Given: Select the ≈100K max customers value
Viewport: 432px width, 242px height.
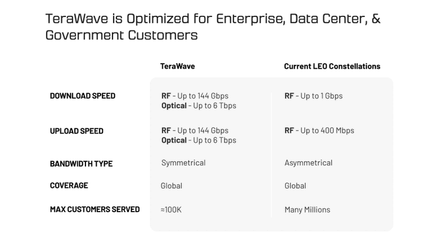Looking at the screenshot, I should (171, 209).
